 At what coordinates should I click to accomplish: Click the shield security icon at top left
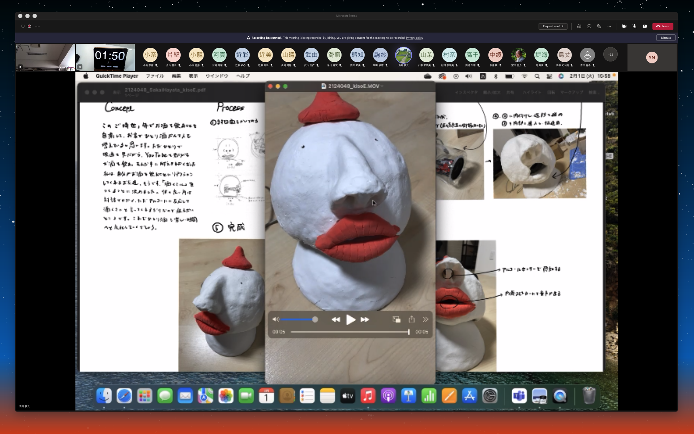23,26
